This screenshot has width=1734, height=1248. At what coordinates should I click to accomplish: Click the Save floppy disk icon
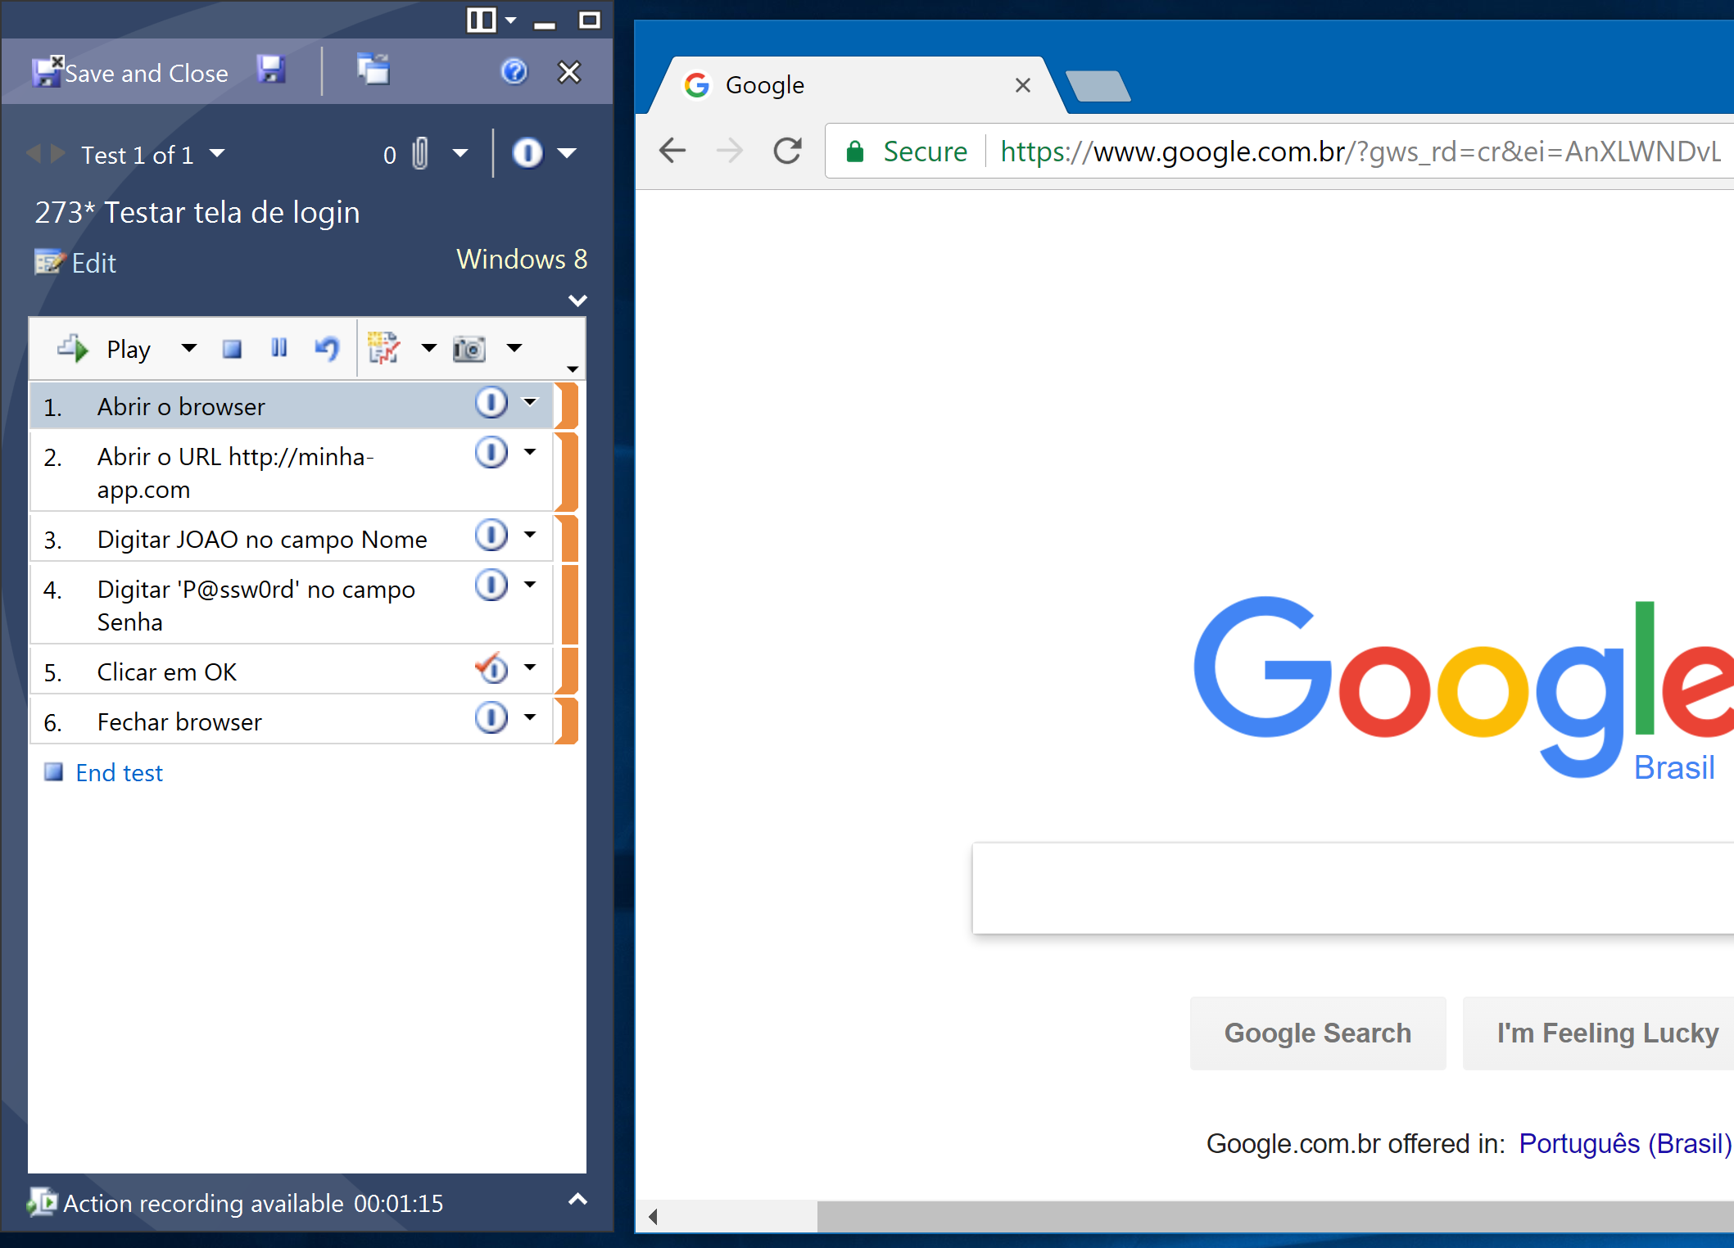[270, 70]
